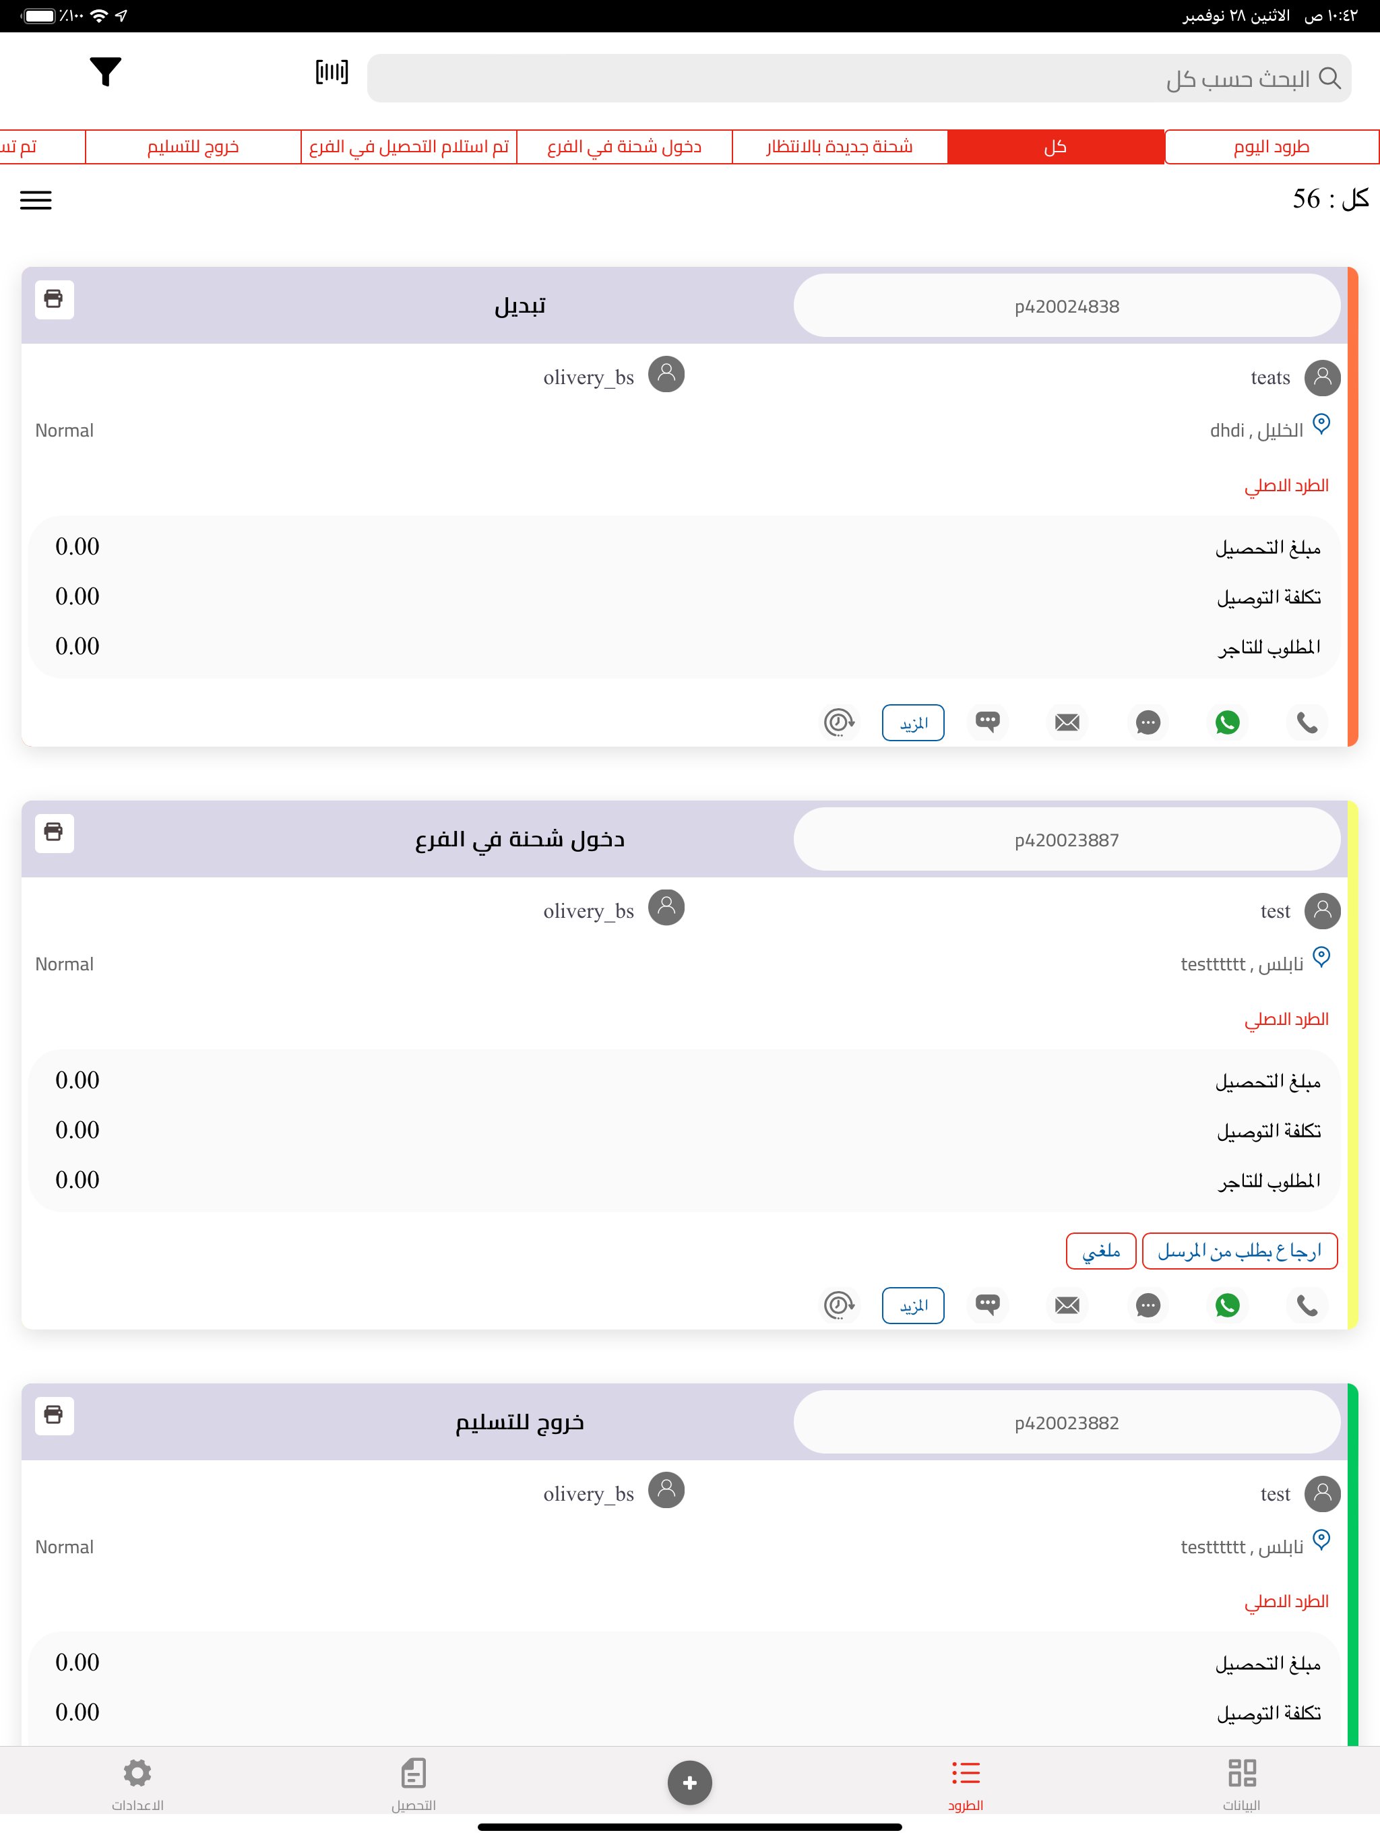Mark second package as ملغي
The image size is (1380, 1841).
tap(1100, 1251)
